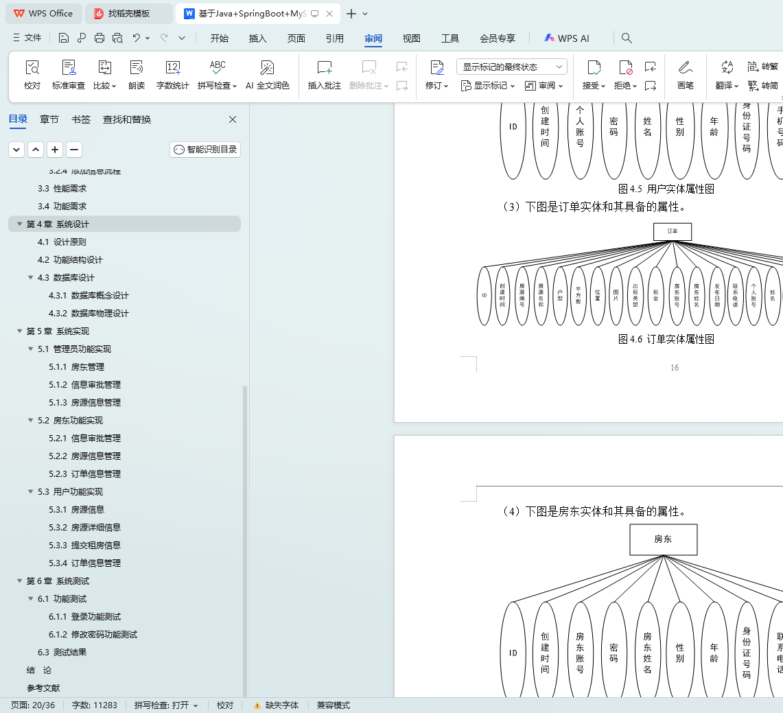Viewport: 783px width, 713px height.
Task: Open 字数统计 word count tool
Action: tap(173, 75)
